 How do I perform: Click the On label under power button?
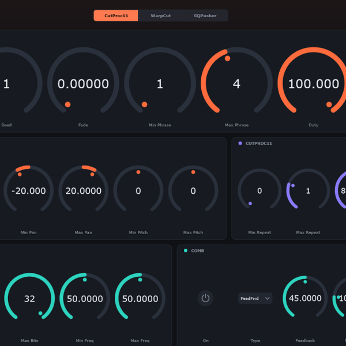(x=205, y=340)
